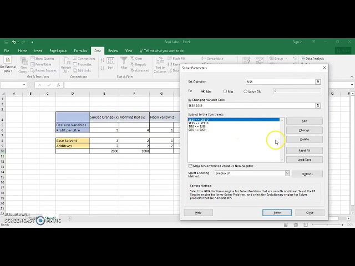
Task: Click the New Query icon
Action: click(23, 61)
